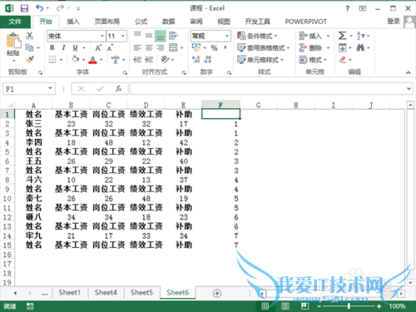Apply cell borders icon
The width and height of the screenshot is (416, 312).
[52, 59]
